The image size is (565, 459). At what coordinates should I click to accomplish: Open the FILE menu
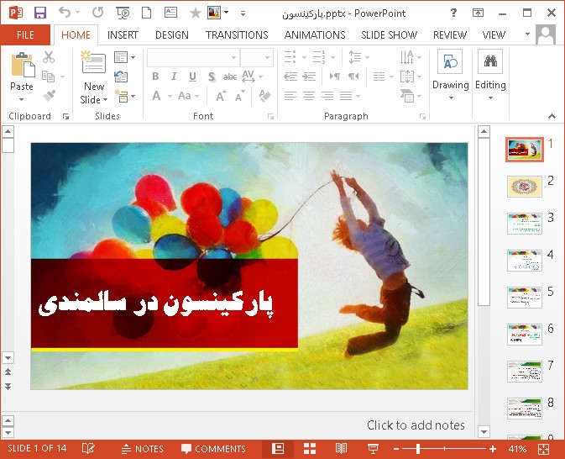click(25, 35)
